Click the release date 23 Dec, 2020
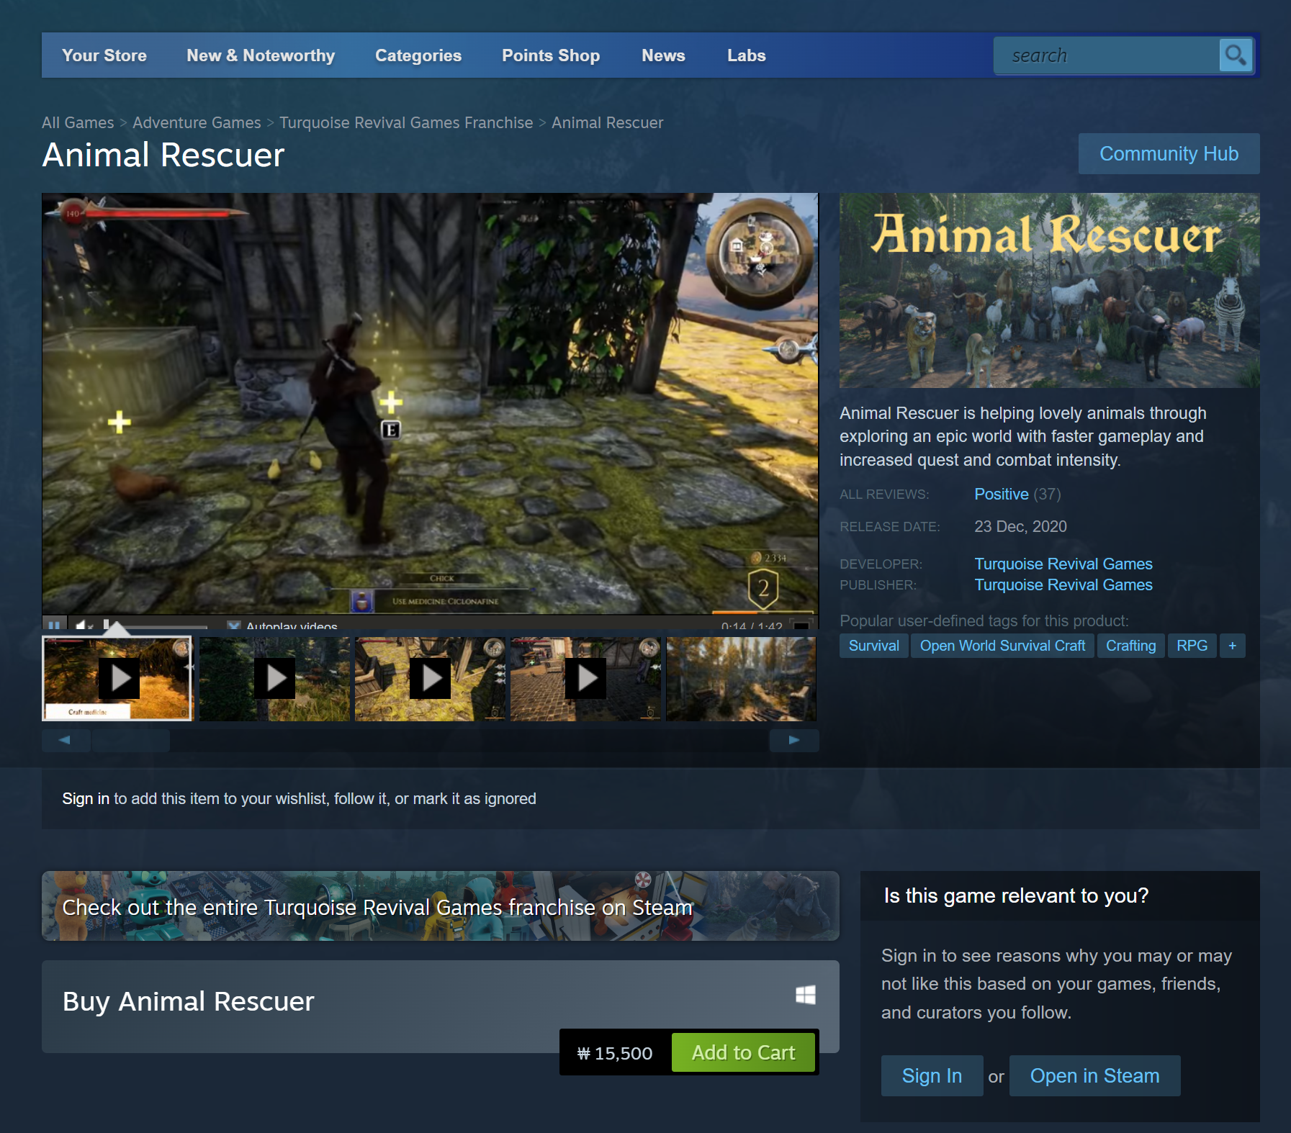 (x=1020, y=526)
